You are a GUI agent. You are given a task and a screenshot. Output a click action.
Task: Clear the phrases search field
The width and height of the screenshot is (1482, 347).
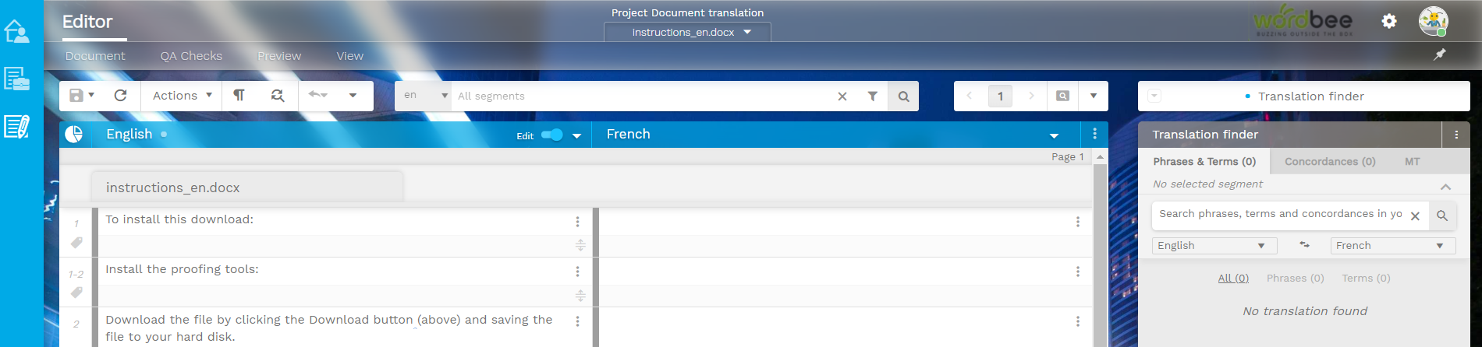coord(1415,216)
